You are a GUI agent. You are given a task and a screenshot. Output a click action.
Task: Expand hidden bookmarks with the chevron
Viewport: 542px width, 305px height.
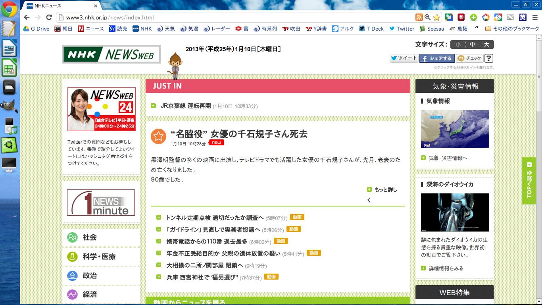[477, 28]
